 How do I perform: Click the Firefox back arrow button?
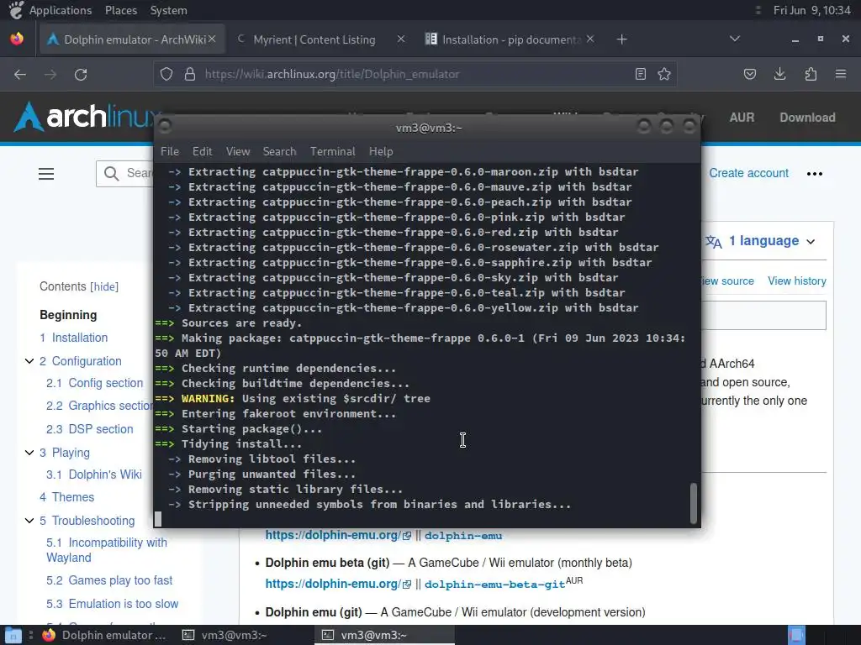pyautogui.click(x=20, y=74)
